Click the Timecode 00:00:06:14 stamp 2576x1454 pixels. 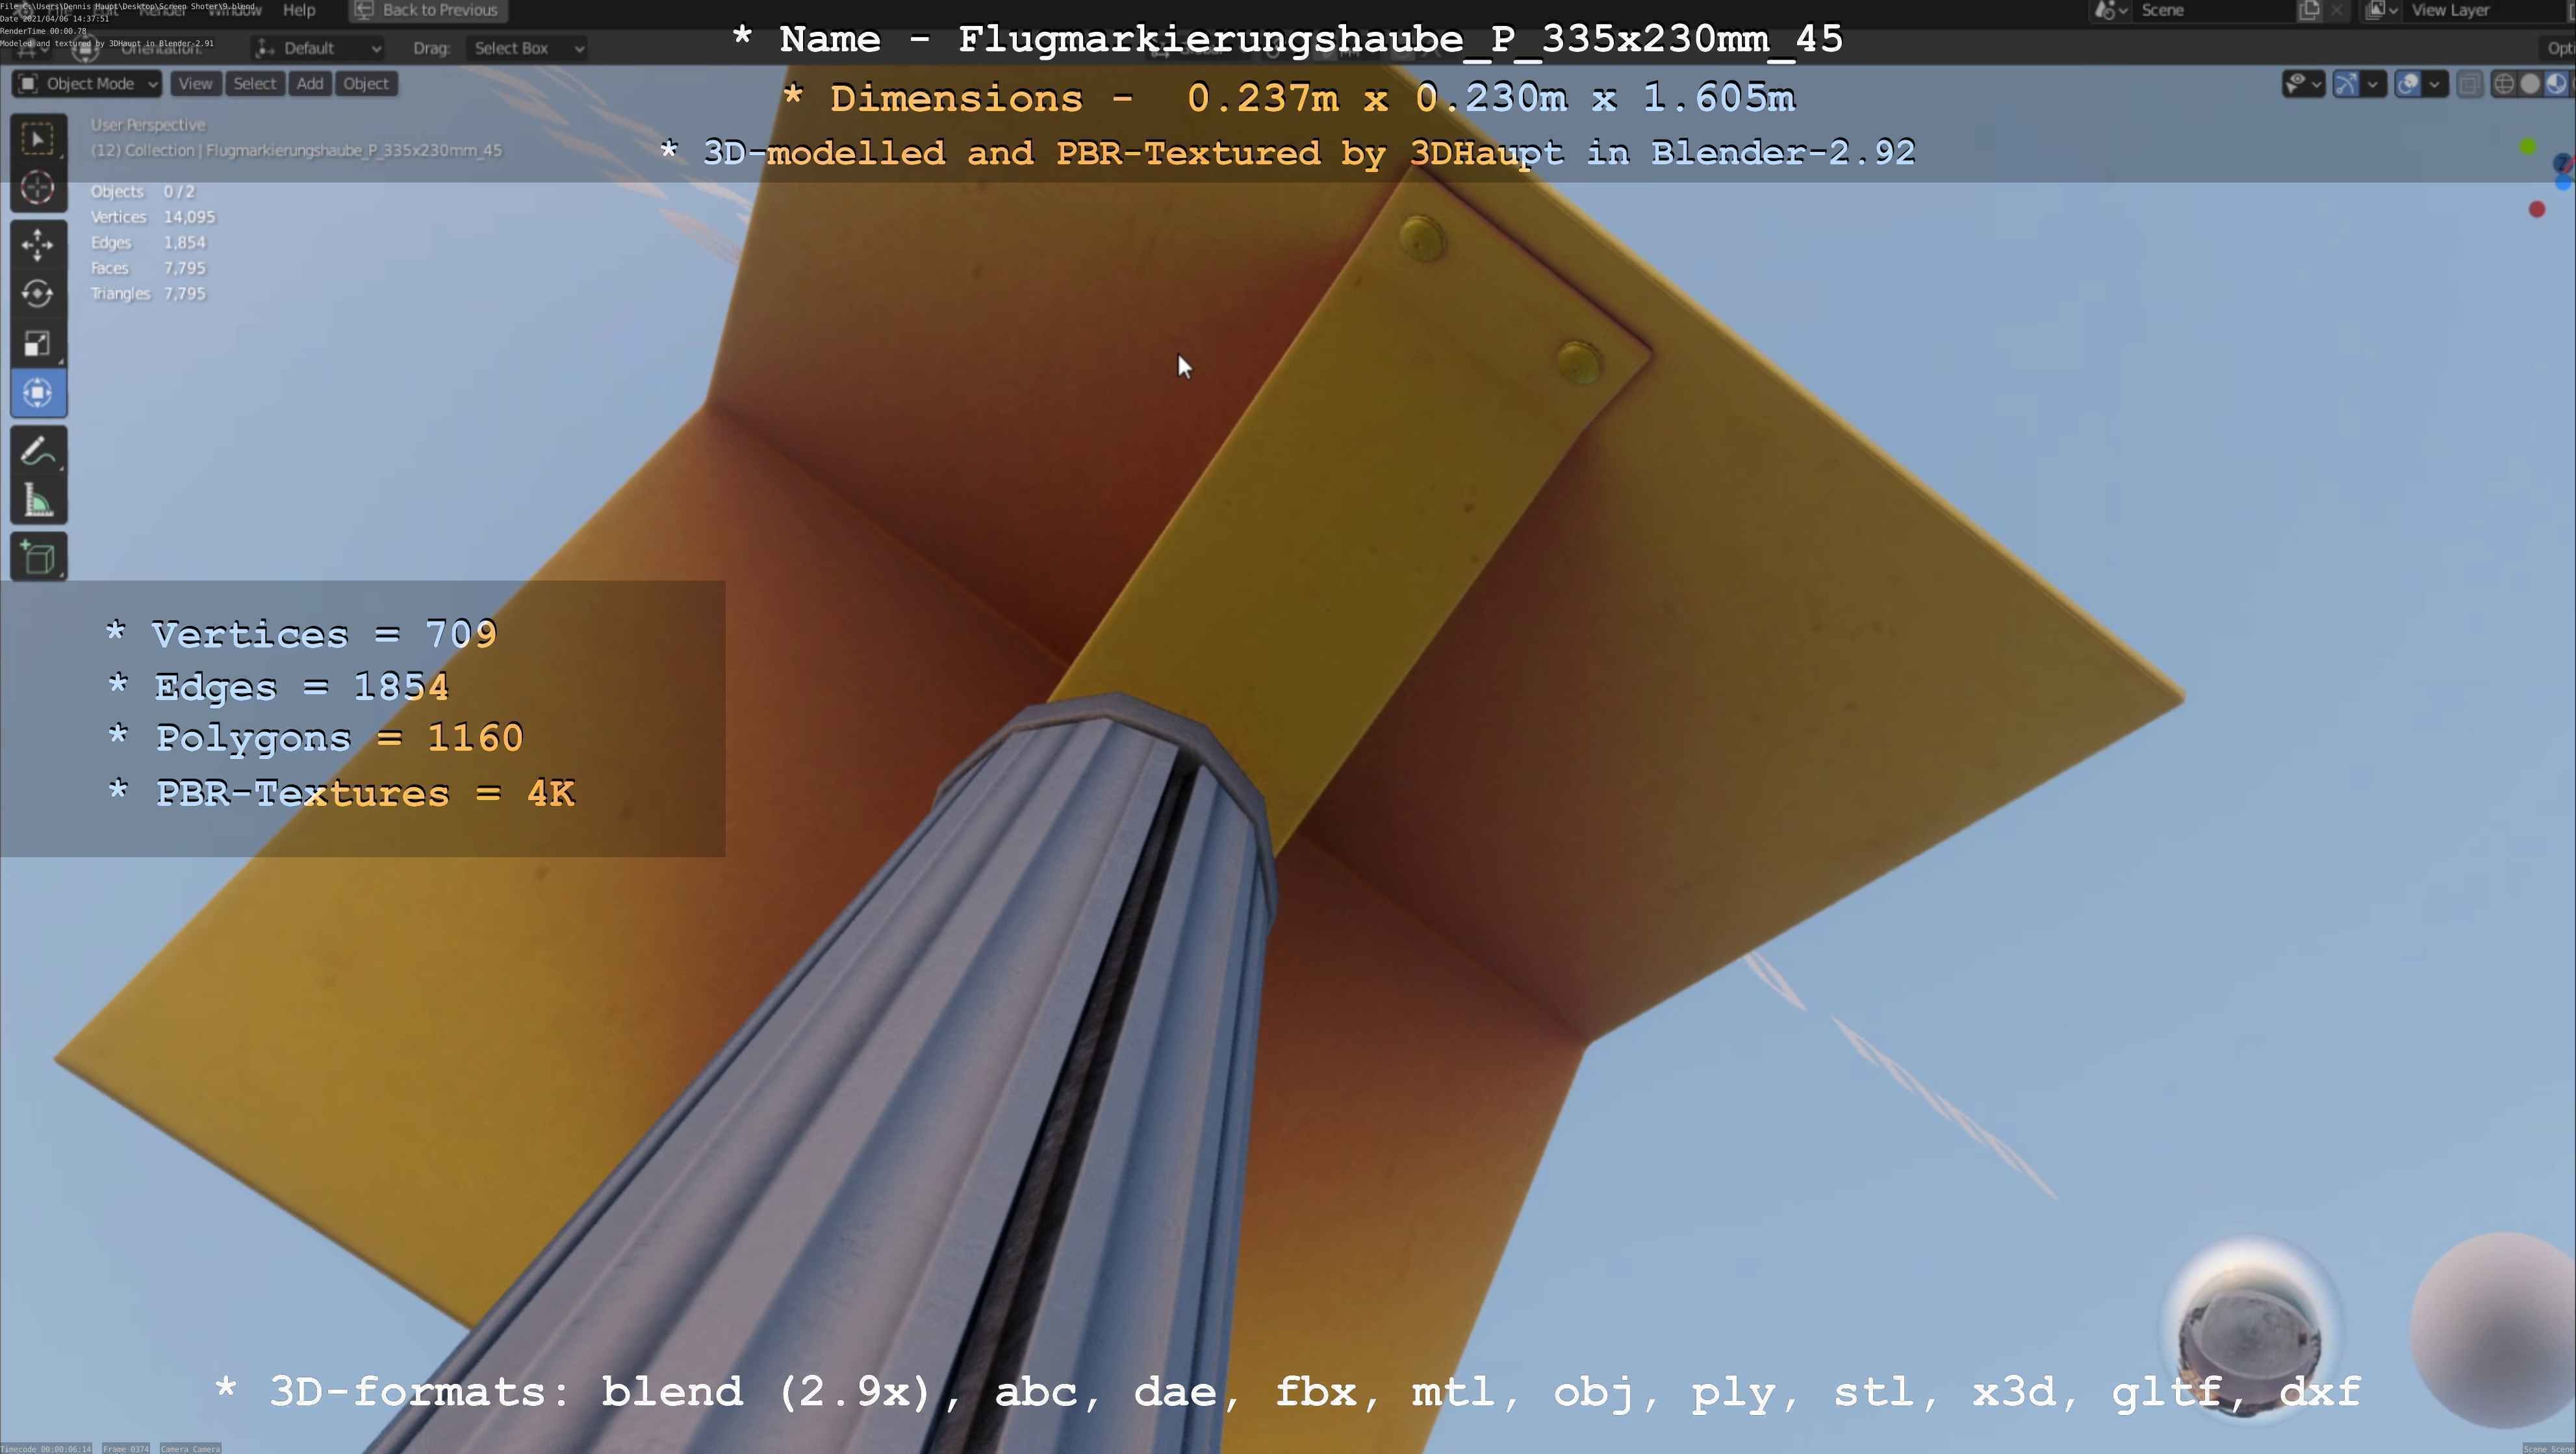click(46, 1448)
